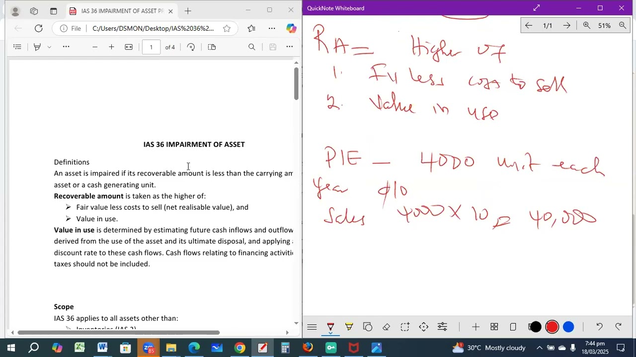Switch PDF page view layout
This screenshot has width=636, height=357.
(x=212, y=47)
